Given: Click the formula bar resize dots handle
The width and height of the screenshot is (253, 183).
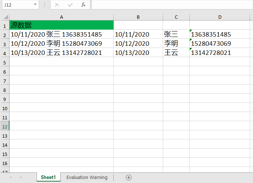Looking at the screenshot, I should pos(45,5).
